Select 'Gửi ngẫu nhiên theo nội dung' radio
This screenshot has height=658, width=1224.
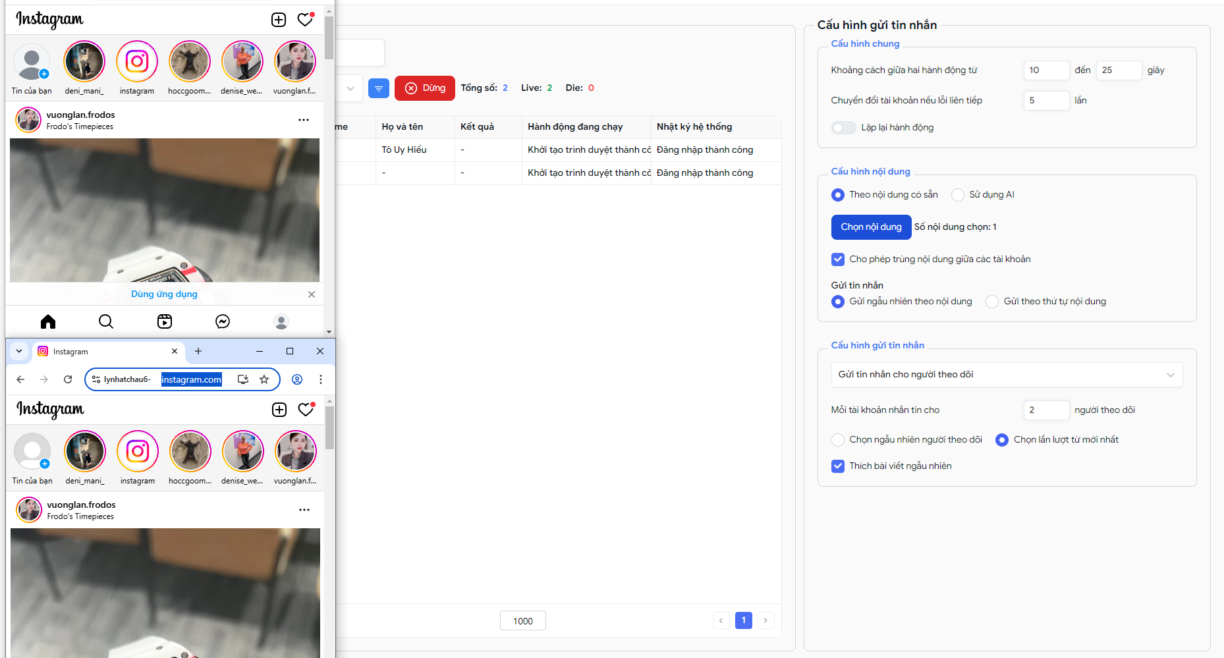click(x=838, y=302)
